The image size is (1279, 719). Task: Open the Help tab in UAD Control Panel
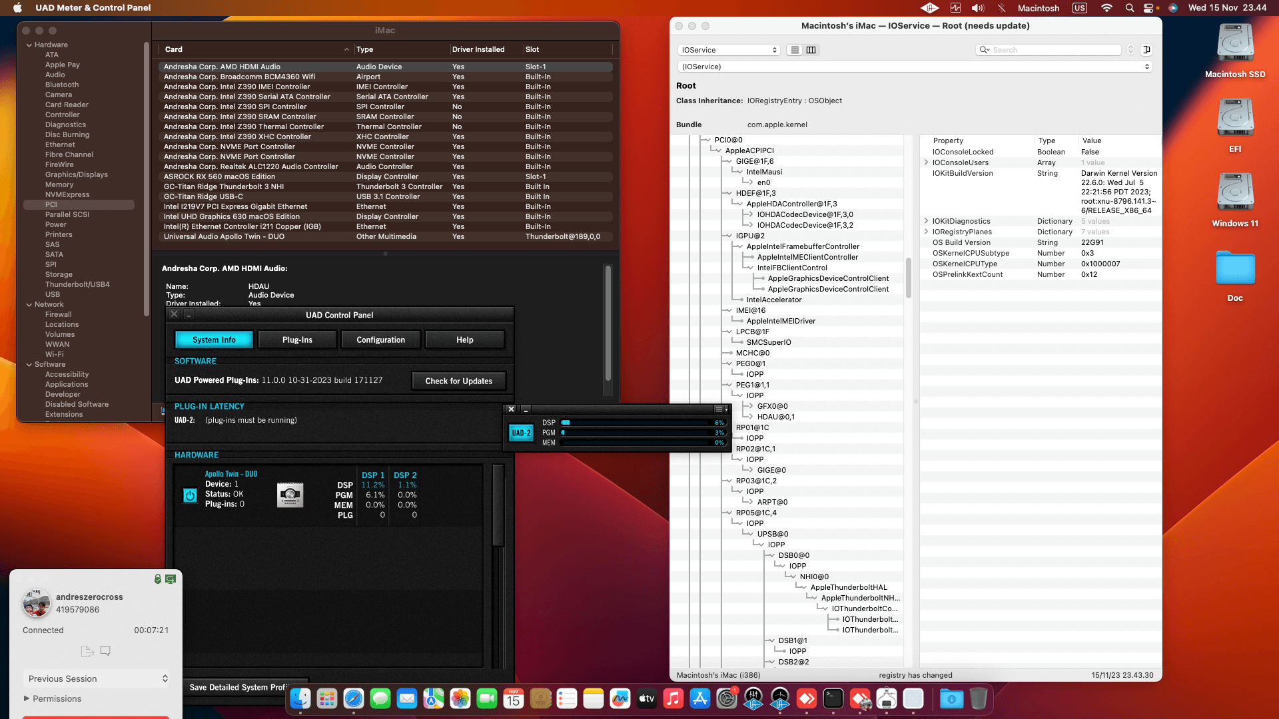click(465, 340)
